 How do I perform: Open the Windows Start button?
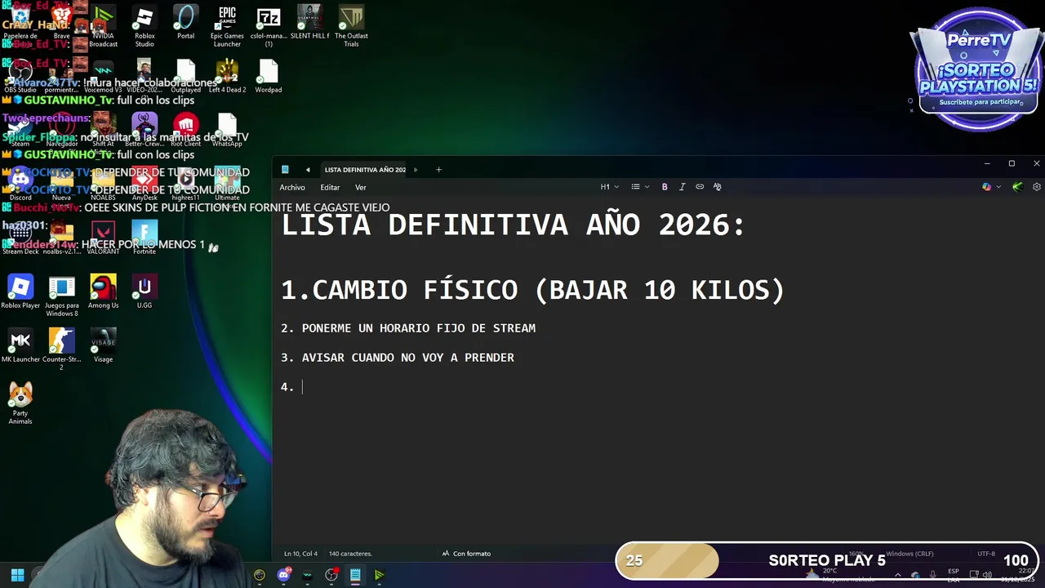(17, 575)
